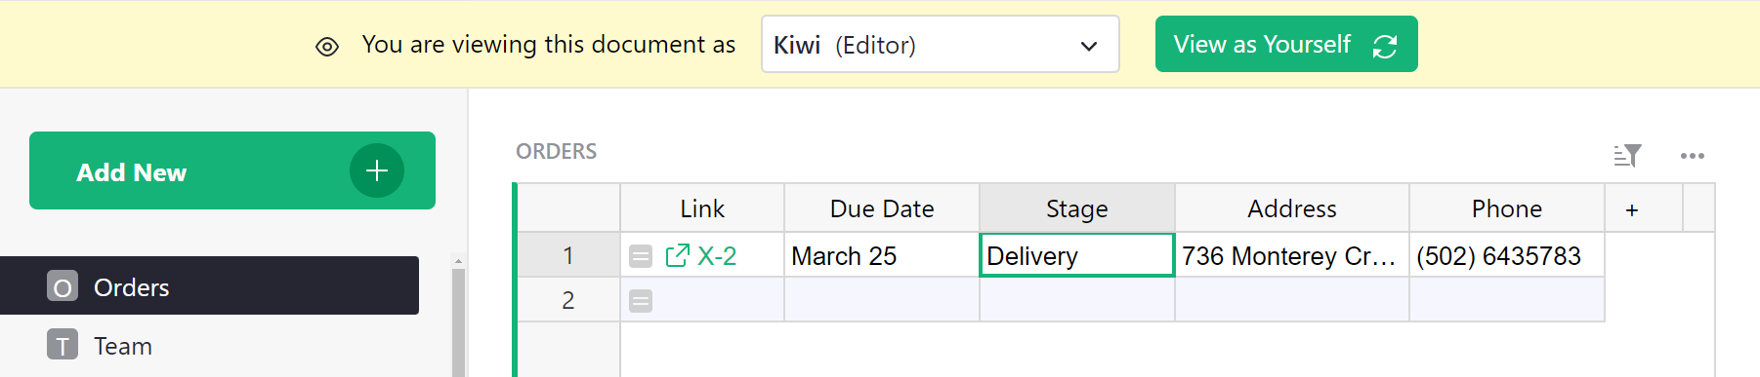This screenshot has height=377, width=1760.
Task: Open the sort and filter icon
Action: pyautogui.click(x=1627, y=155)
